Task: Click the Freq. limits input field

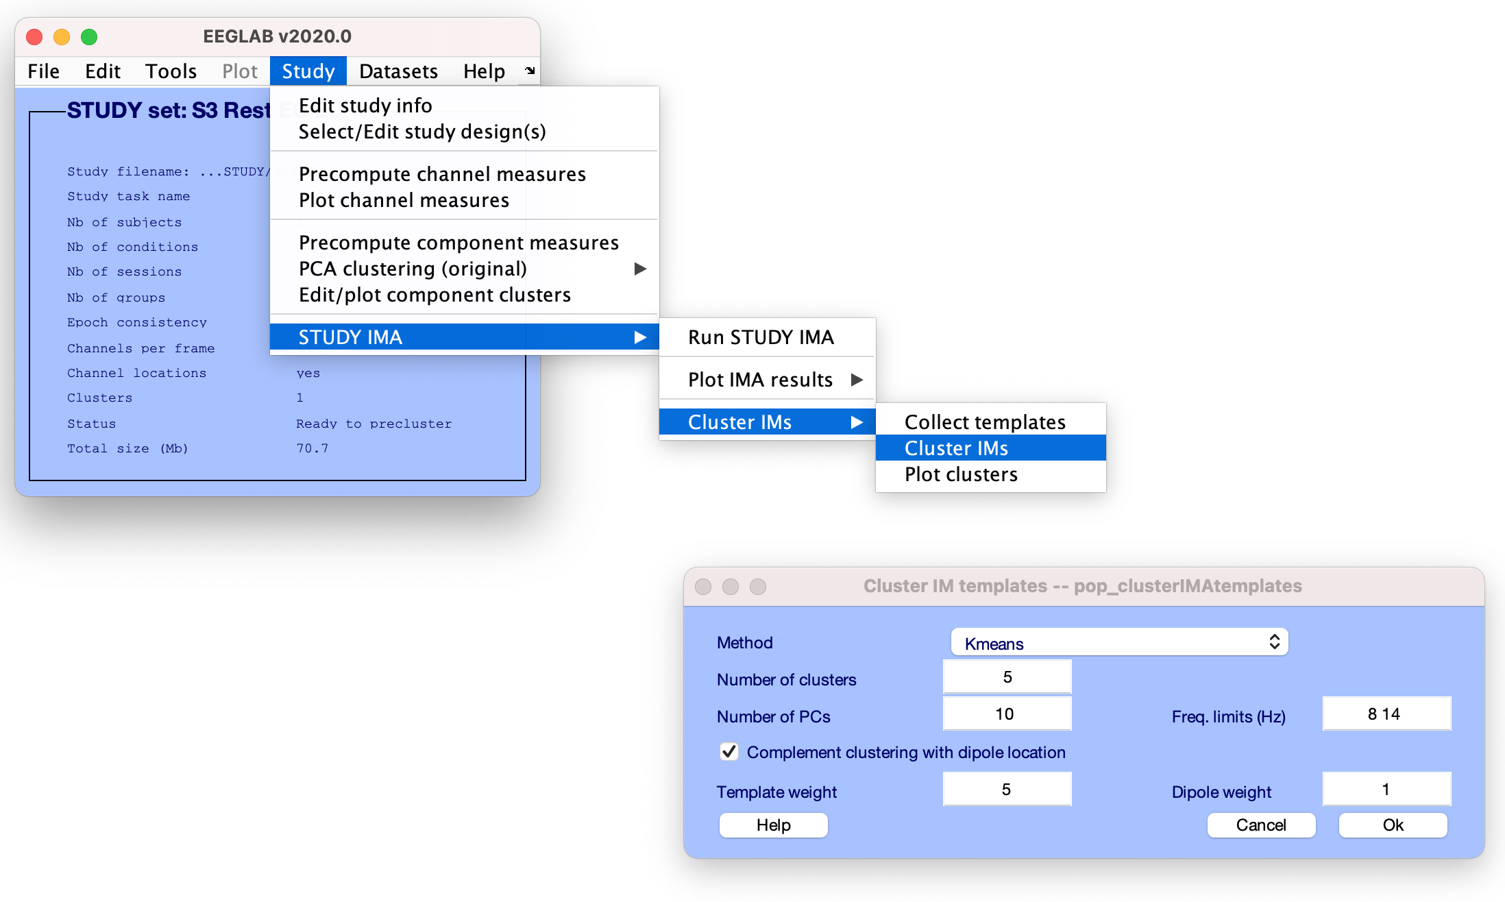Action: [x=1386, y=714]
